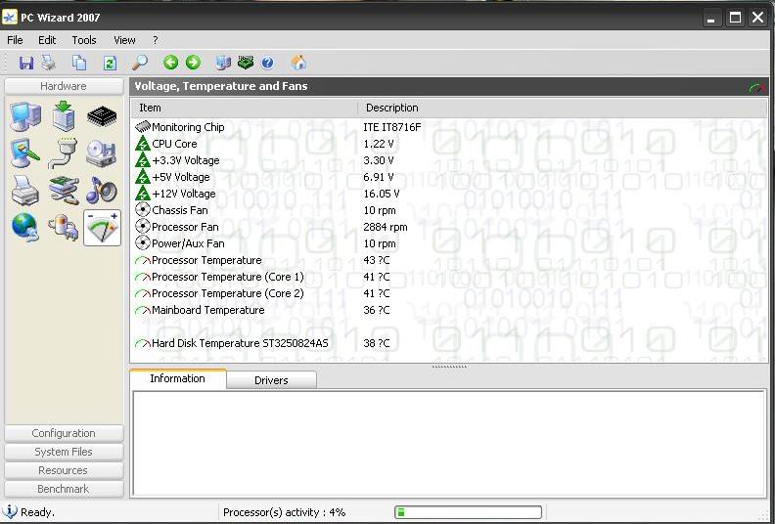Click the Copy toolbar icon

(79, 63)
